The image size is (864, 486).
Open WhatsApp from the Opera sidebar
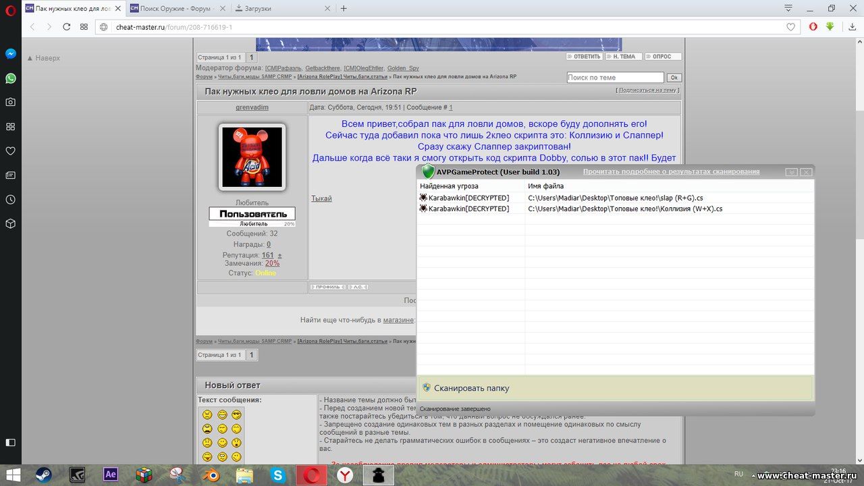(11, 78)
